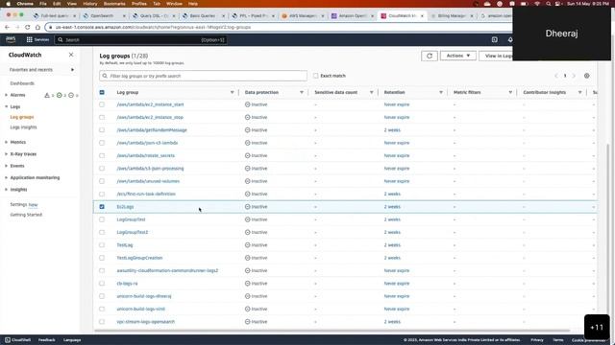Sort by Log group column arrow
Screen dimensions: 615x345
click(x=232, y=92)
